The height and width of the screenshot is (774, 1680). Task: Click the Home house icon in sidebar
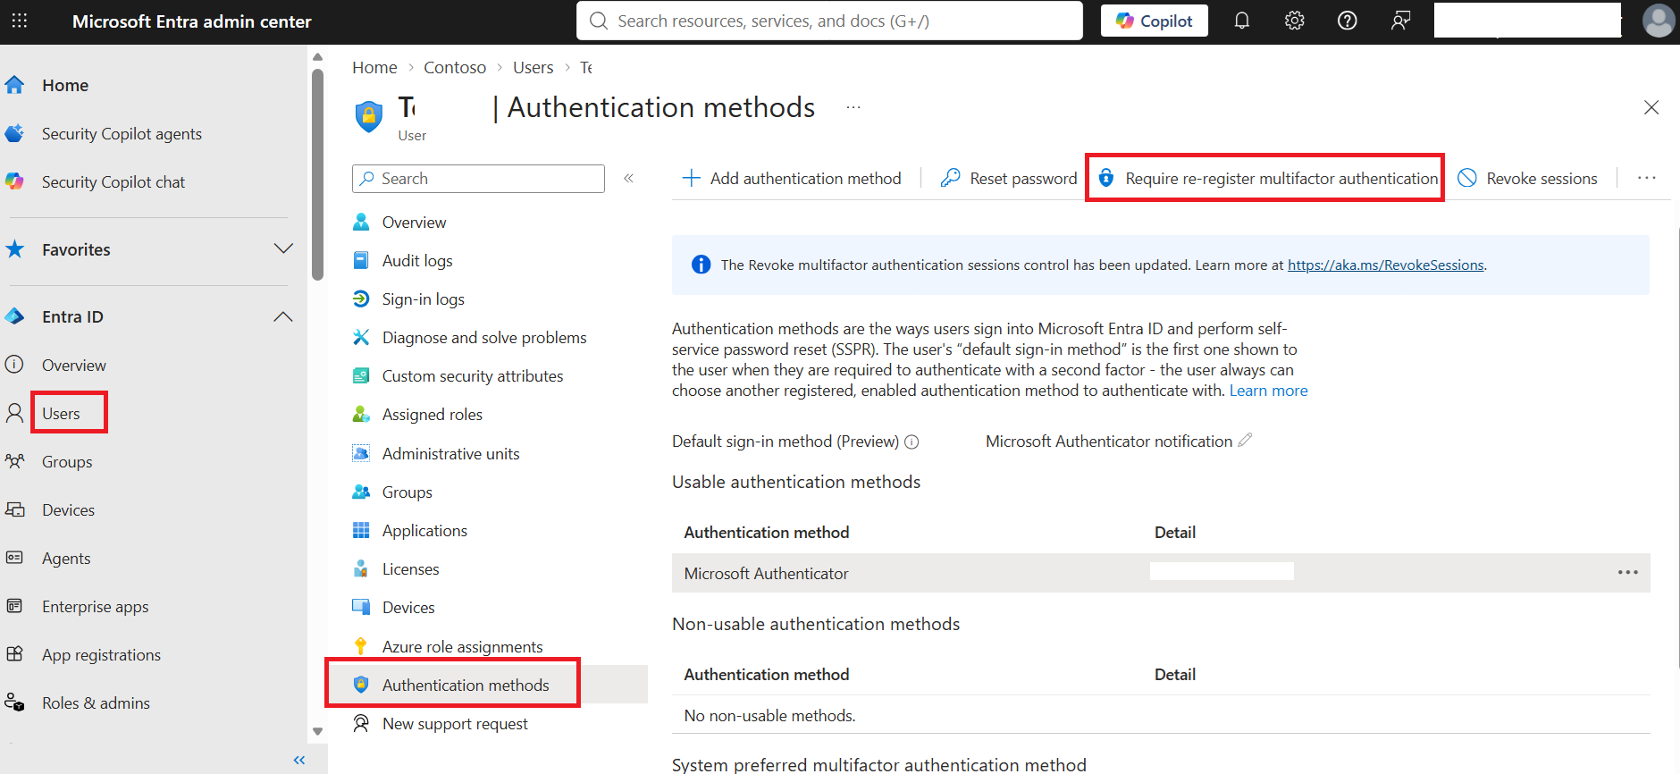(x=14, y=85)
